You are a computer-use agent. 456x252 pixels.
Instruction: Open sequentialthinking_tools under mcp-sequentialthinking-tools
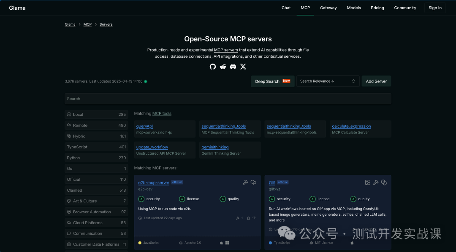[x=289, y=126]
